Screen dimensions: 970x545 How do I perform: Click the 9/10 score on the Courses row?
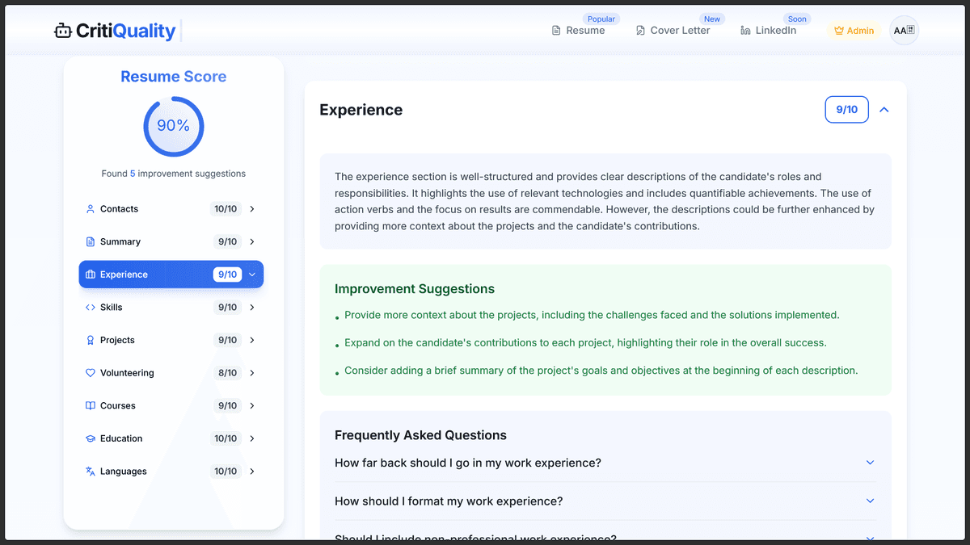(x=227, y=406)
